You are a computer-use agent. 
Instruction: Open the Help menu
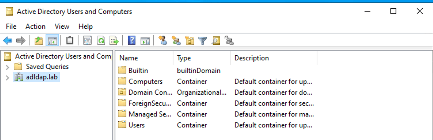[86, 26]
